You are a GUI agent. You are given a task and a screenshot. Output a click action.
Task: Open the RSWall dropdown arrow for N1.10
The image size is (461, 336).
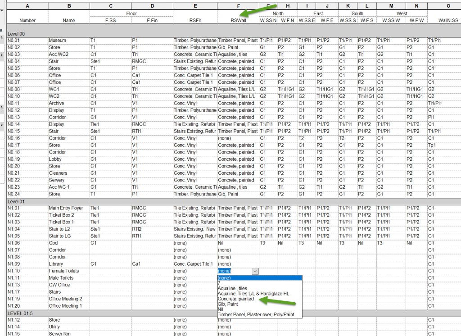click(255, 271)
